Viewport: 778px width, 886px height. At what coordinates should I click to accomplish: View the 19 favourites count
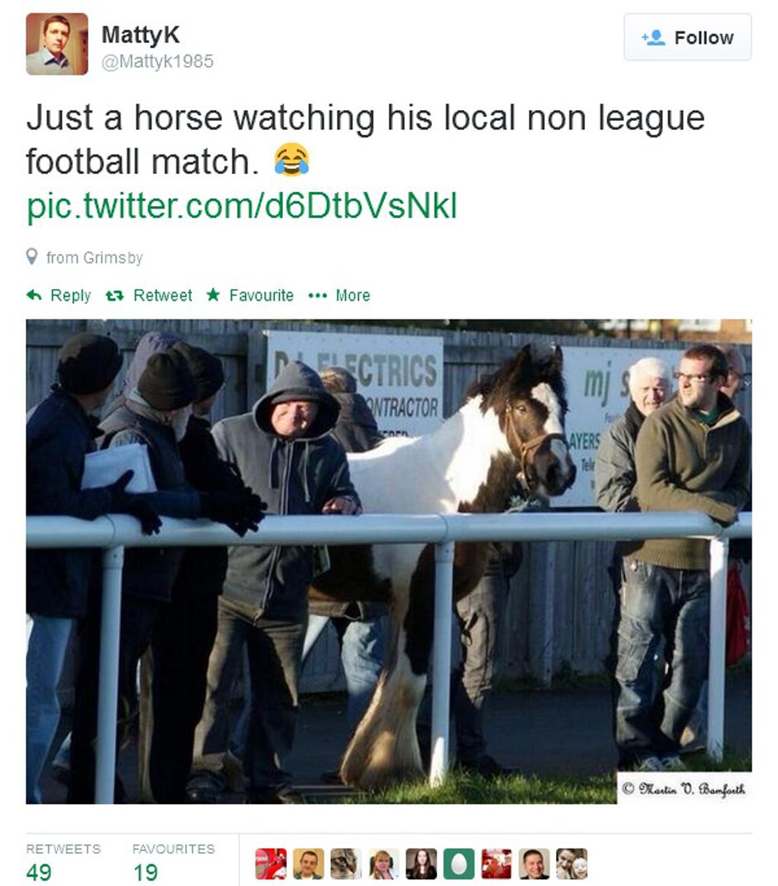tap(145, 872)
